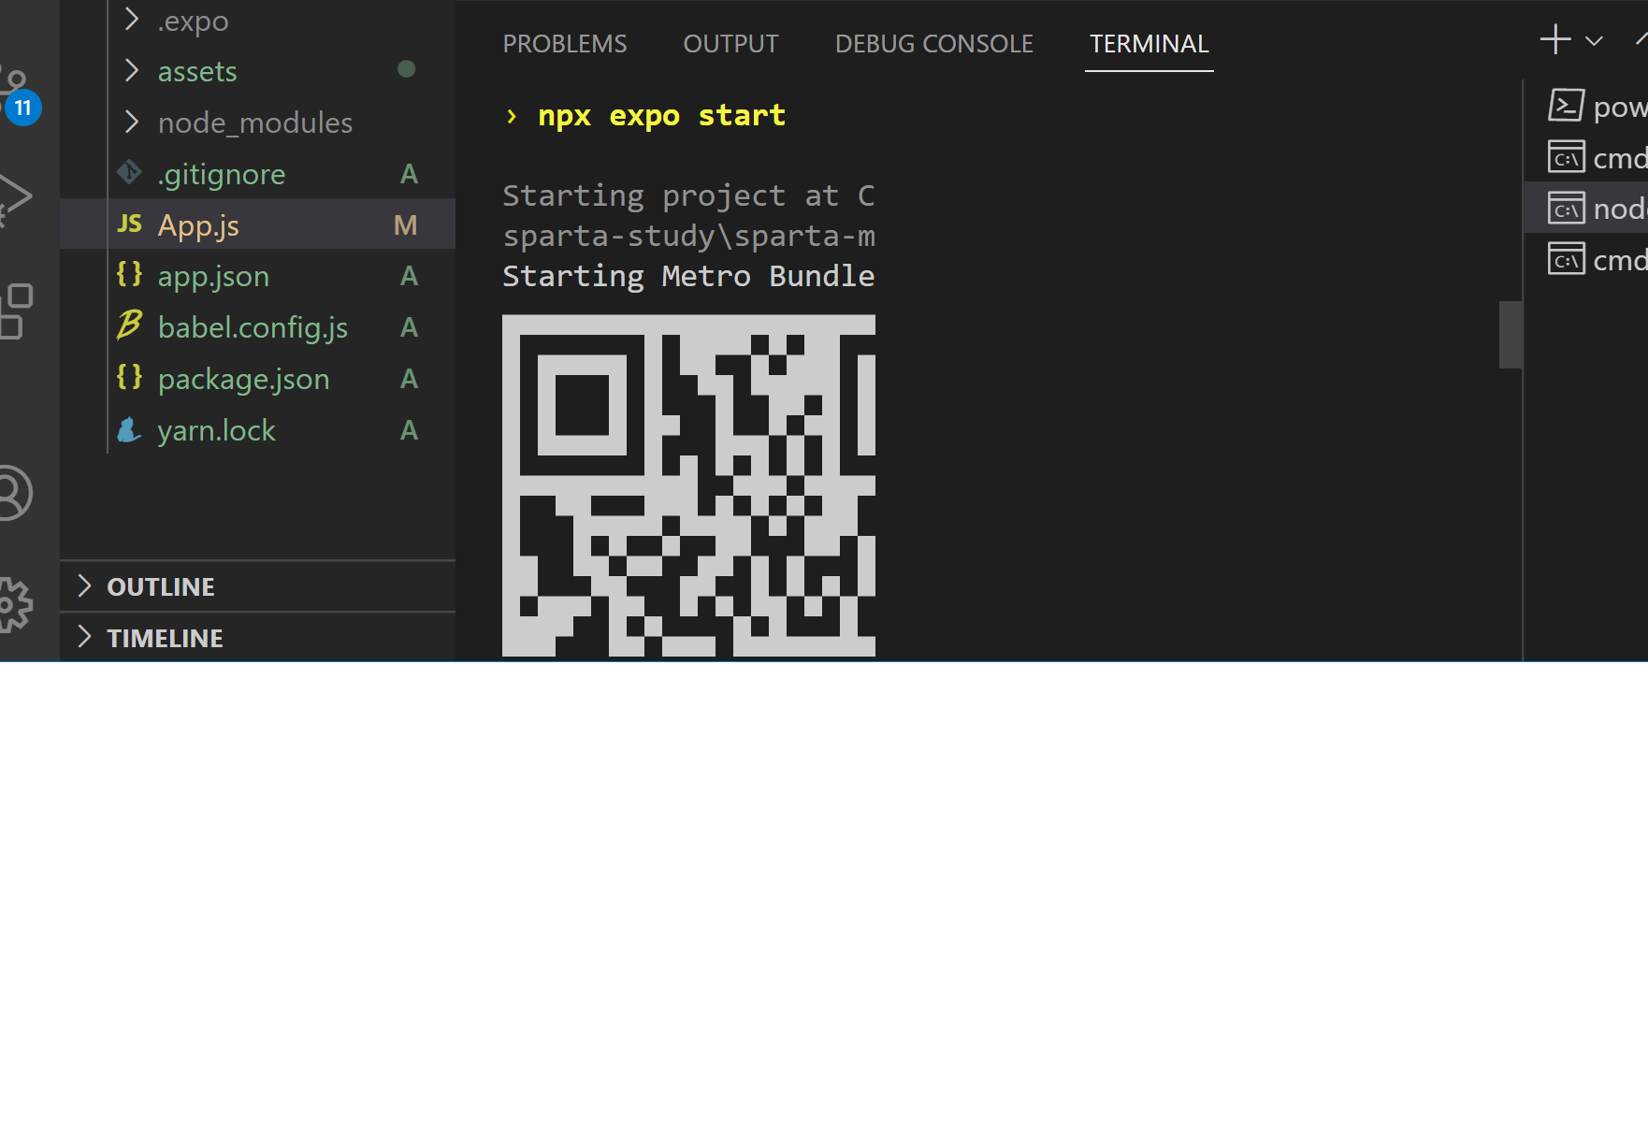Expand the node_modules folder
The height and width of the screenshot is (1127, 1648).
click(x=132, y=123)
